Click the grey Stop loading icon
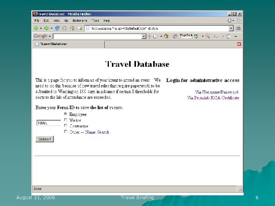 click(65, 28)
